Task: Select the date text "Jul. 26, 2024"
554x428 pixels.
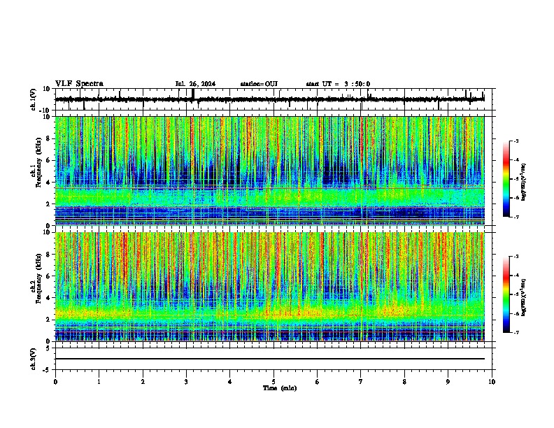Action: tap(195, 84)
